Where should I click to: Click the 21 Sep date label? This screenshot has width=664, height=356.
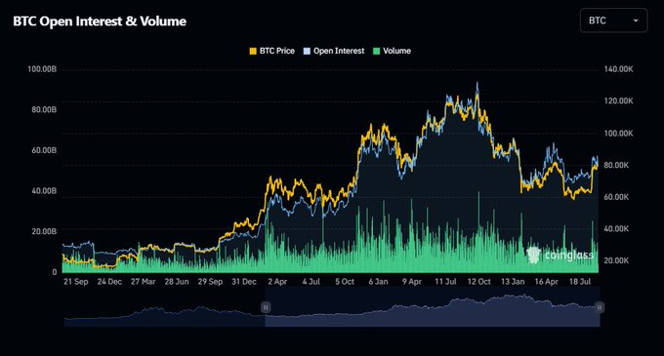click(76, 281)
